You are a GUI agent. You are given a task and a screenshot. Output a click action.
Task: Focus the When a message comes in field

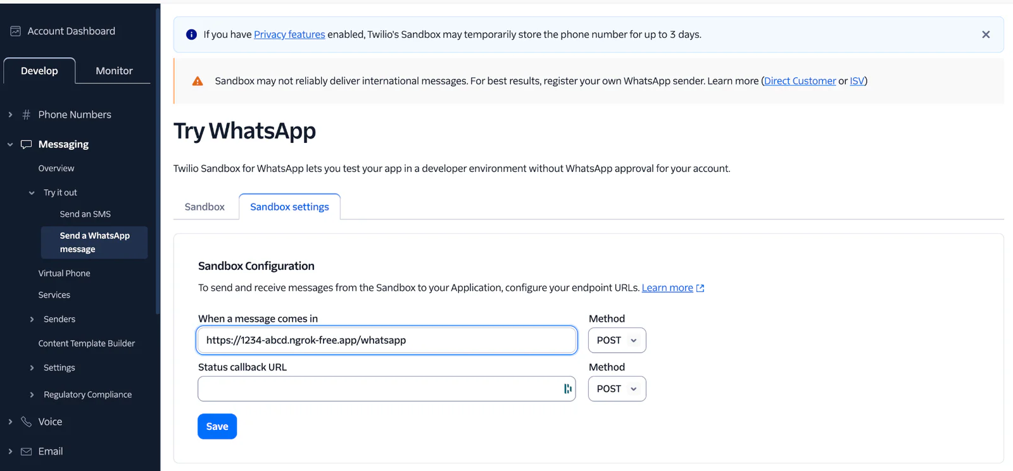pyautogui.click(x=387, y=340)
